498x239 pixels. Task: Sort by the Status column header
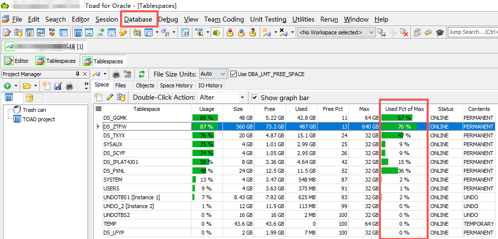click(x=446, y=109)
